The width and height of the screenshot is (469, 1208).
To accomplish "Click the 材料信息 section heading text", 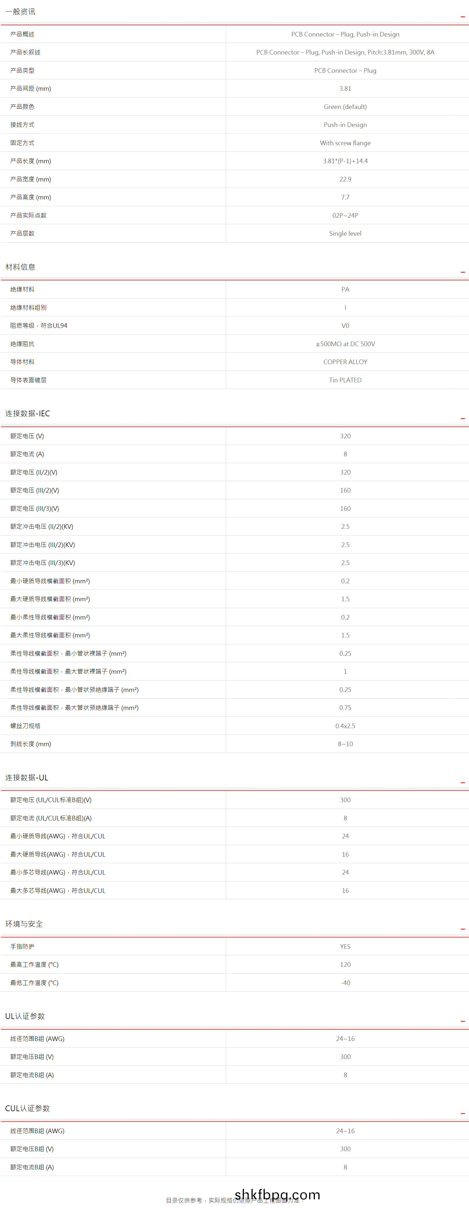I will point(20,267).
